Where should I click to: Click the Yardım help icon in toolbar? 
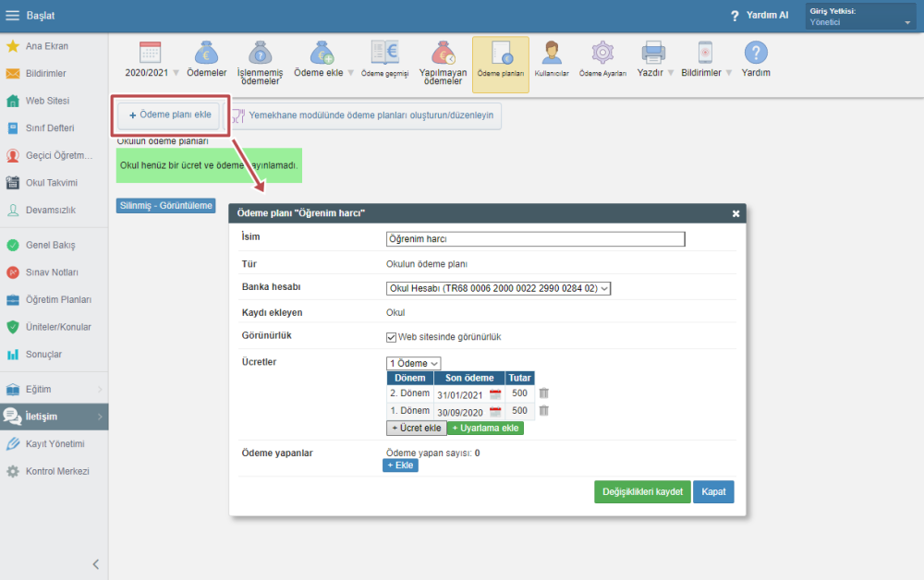point(756,53)
